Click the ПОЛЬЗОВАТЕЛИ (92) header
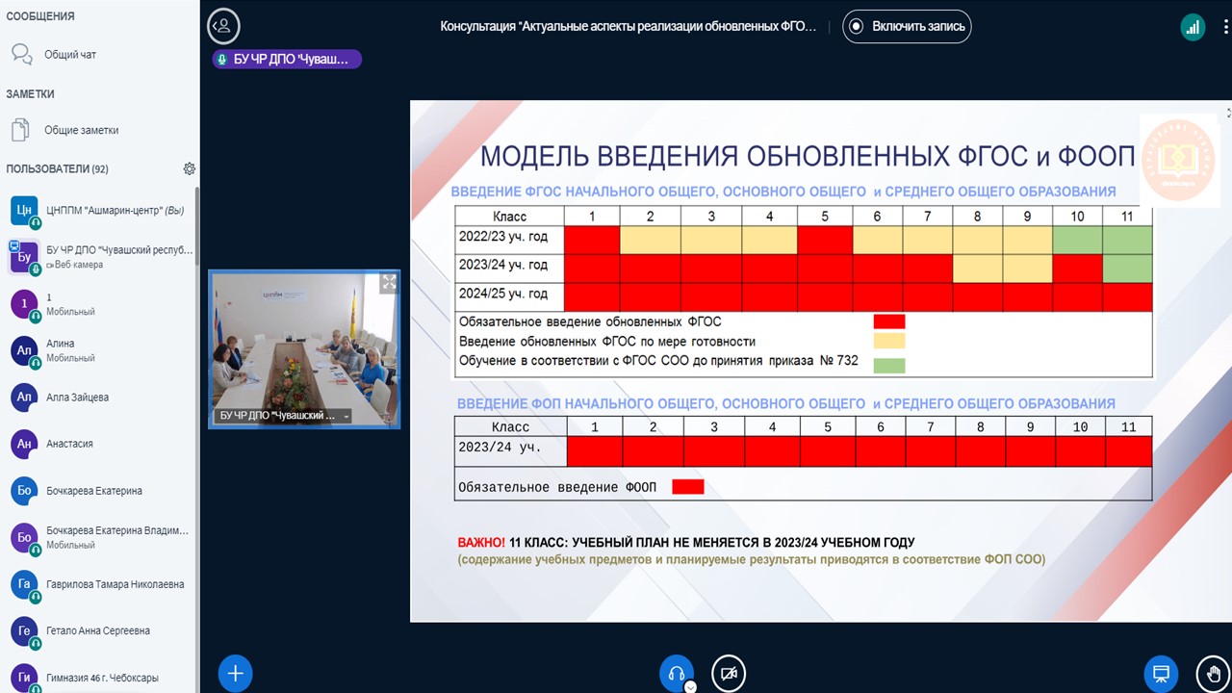 (58, 168)
